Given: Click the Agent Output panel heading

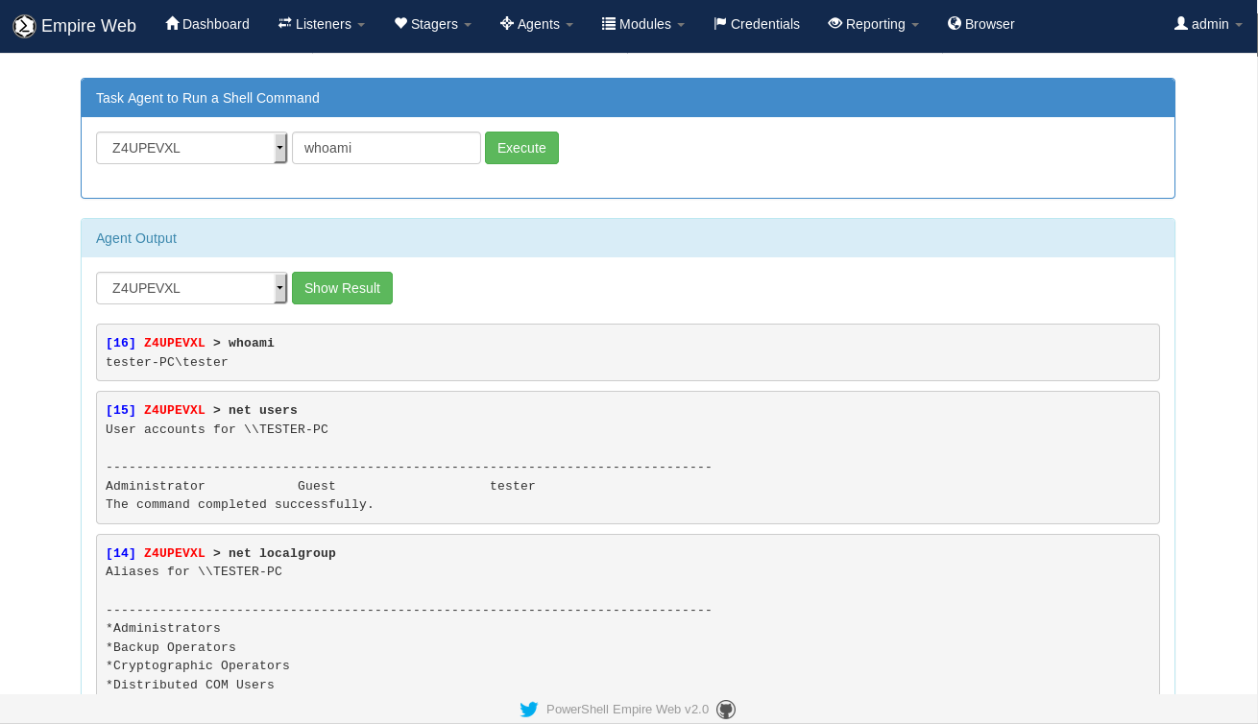Looking at the screenshot, I should [136, 238].
